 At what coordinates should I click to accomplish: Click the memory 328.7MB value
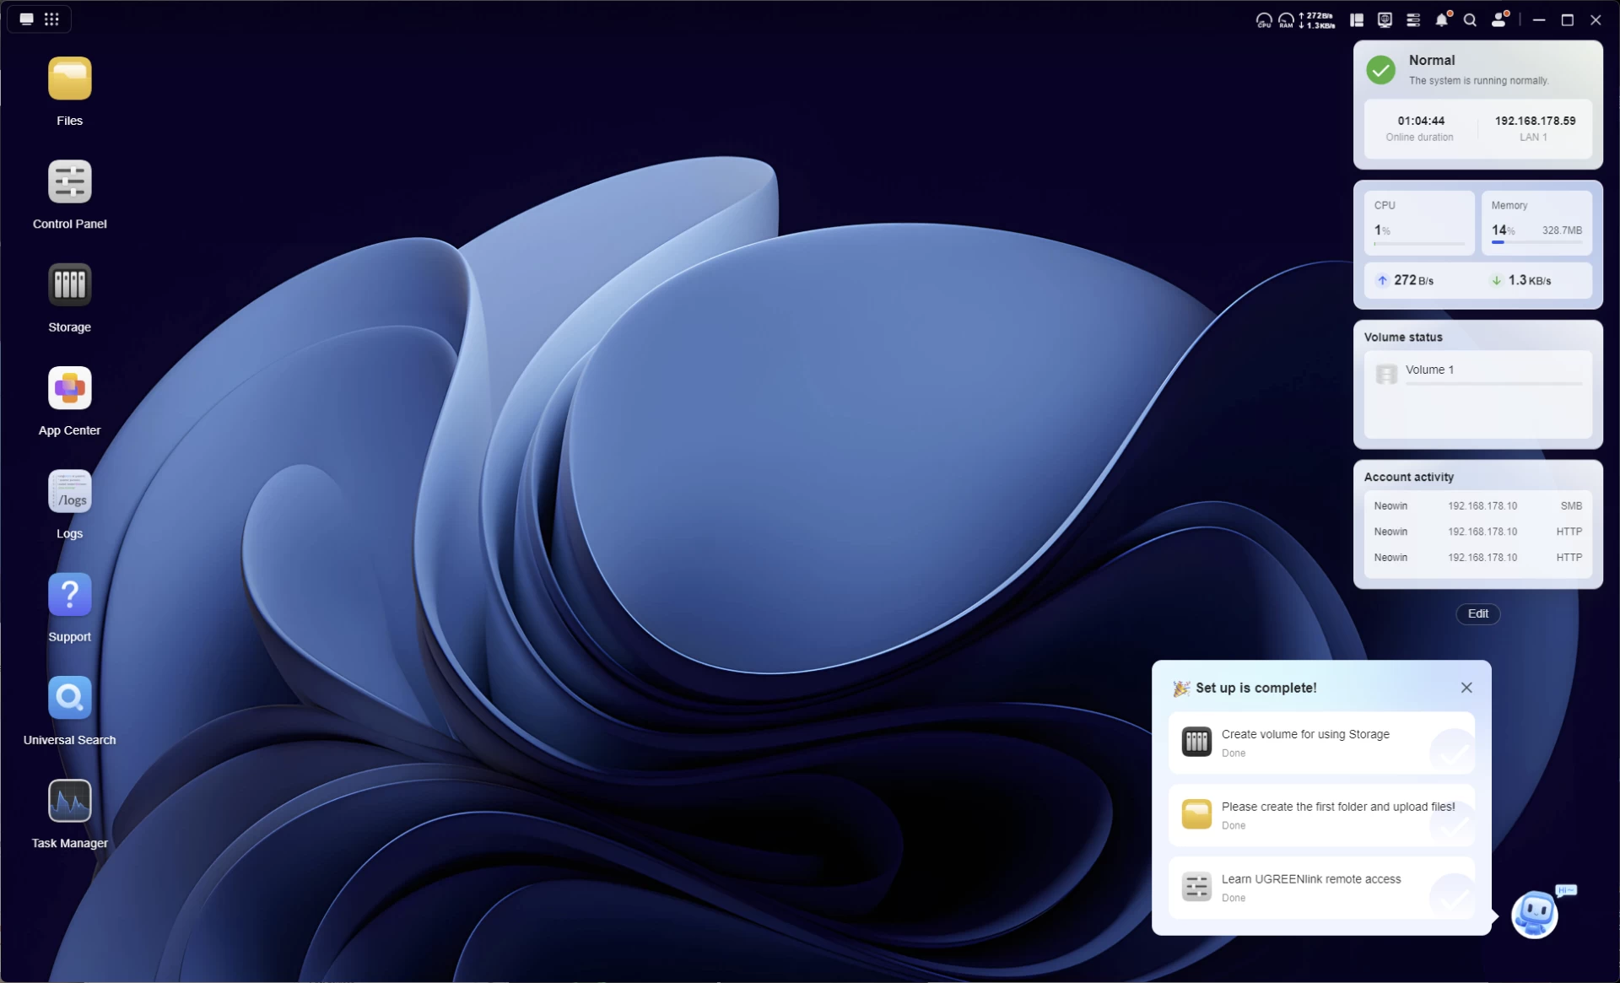tap(1562, 230)
